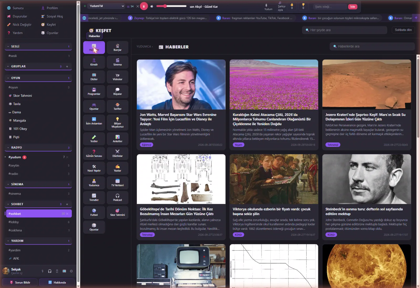Toggle headphones deafen in user panel

(50, 271)
